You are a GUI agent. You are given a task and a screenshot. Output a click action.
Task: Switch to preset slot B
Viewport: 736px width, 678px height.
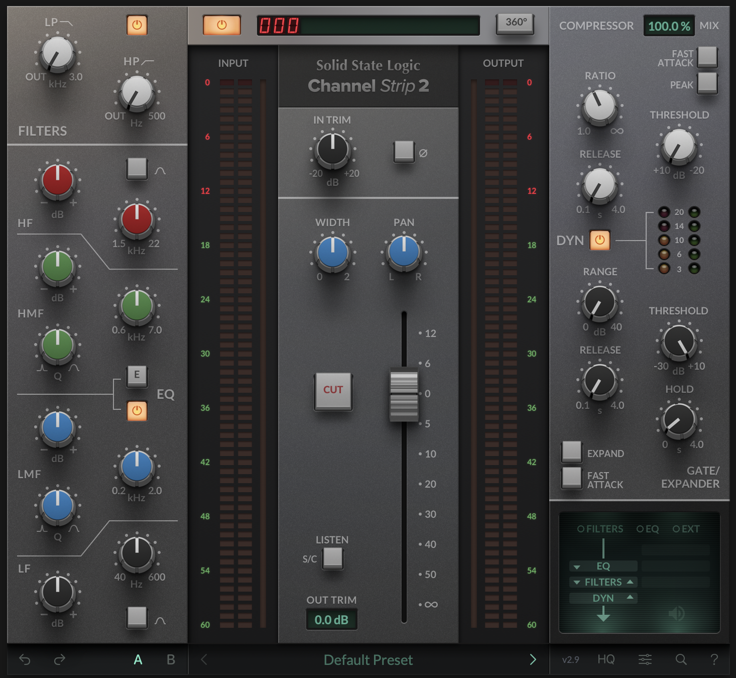pyautogui.click(x=170, y=660)
